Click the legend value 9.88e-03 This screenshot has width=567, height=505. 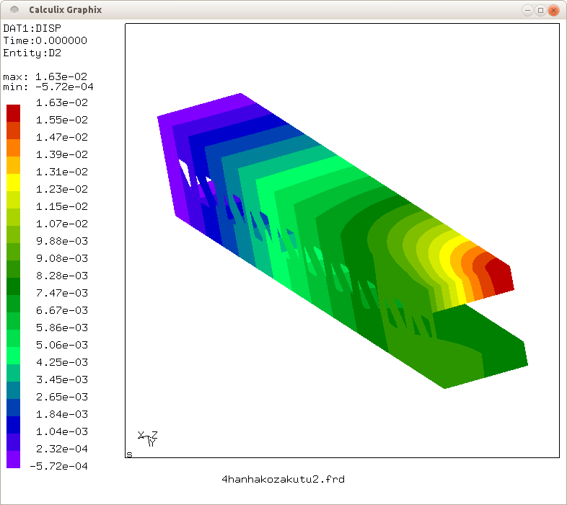pos(62,241)
